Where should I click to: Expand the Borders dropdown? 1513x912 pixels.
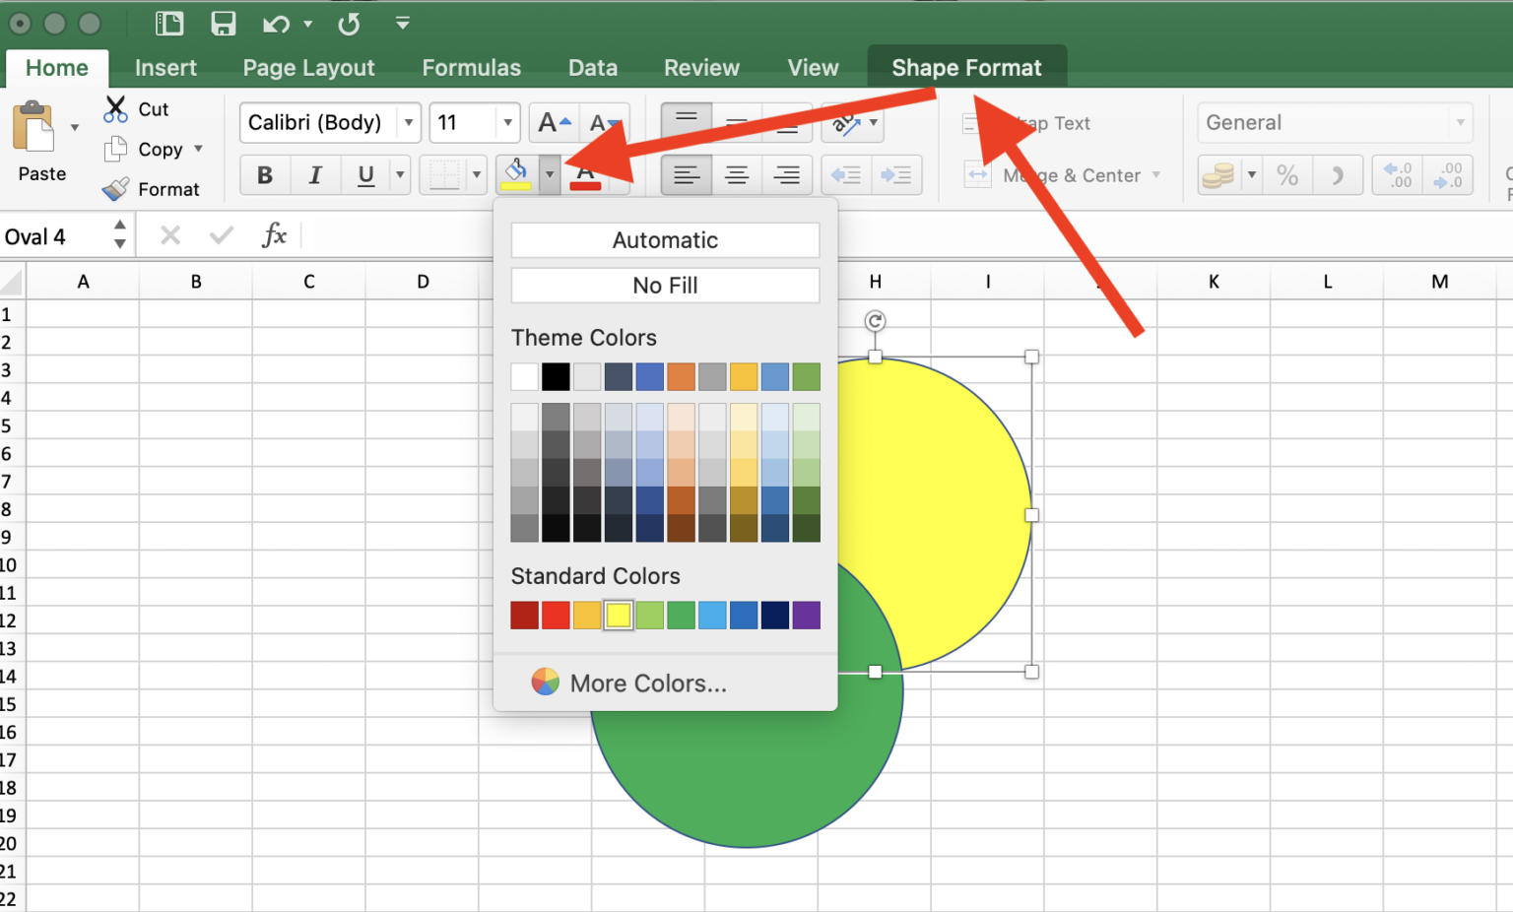tap(476, 174)
